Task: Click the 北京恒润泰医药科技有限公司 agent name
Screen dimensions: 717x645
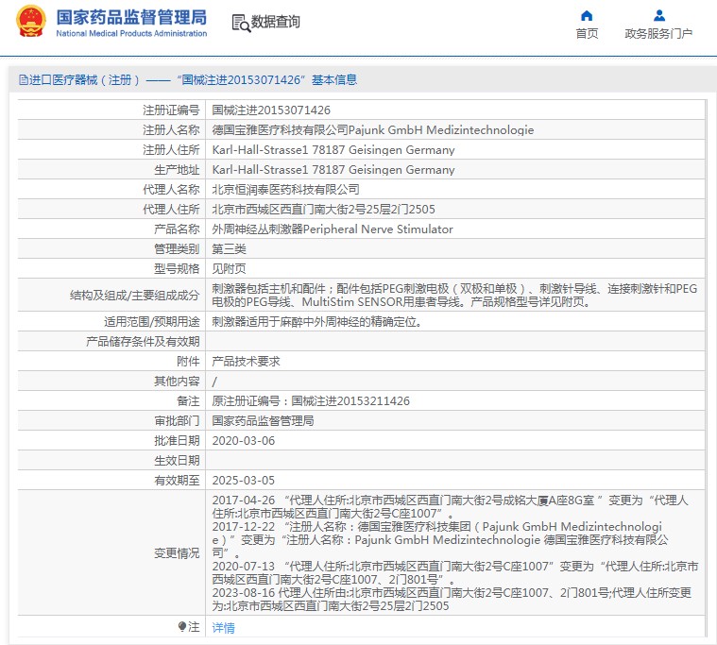Action: pos(285,190)
